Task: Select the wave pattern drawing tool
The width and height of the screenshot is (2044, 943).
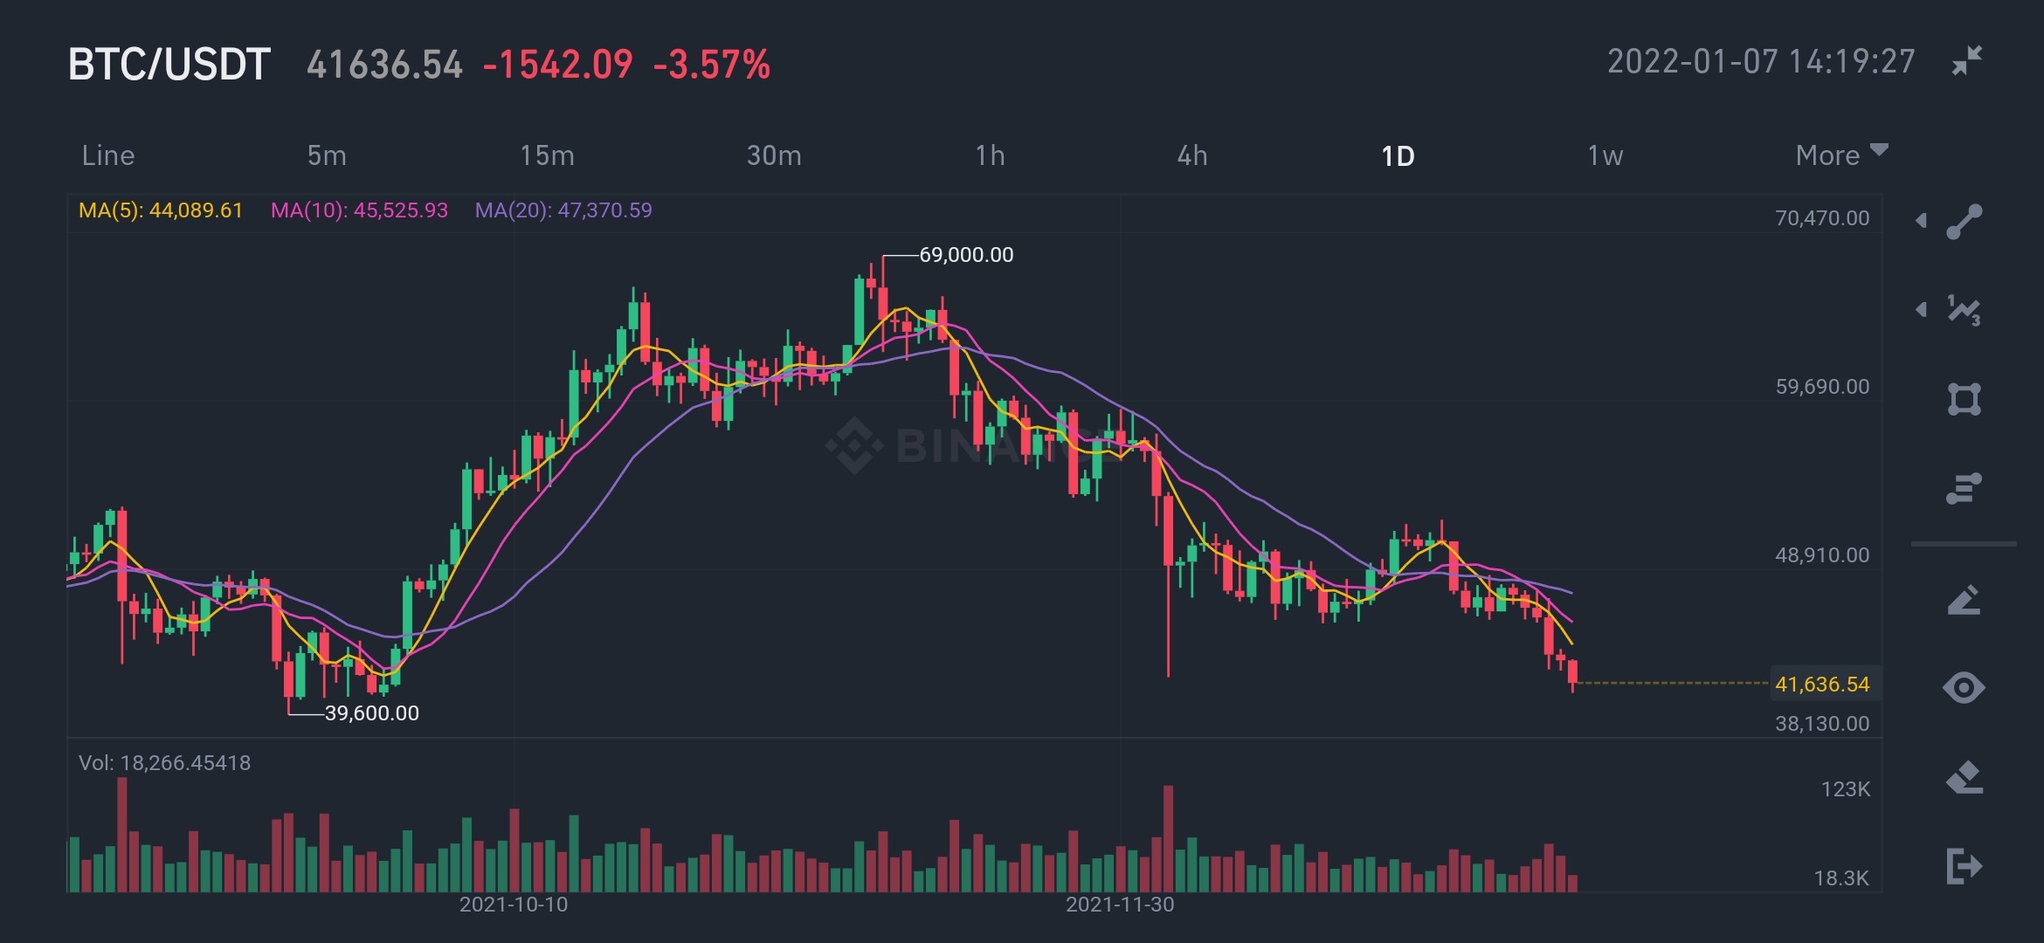Action: pyautogui.click(x=1964, y=310)
